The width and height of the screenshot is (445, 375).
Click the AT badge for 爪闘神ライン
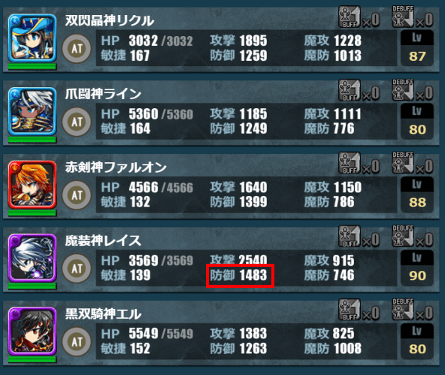click(77, 122)
